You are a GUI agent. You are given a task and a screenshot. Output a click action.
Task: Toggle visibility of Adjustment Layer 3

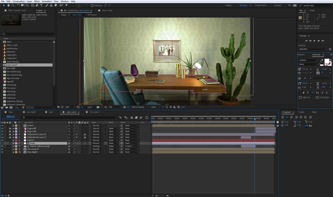(2, 137)
